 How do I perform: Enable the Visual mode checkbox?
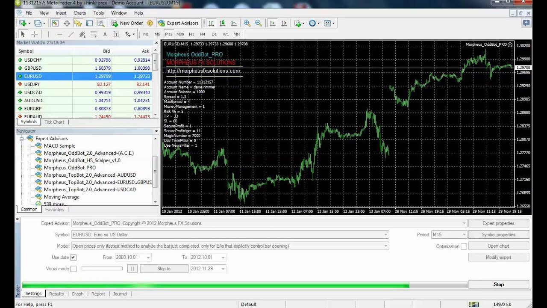pos(74,269)
